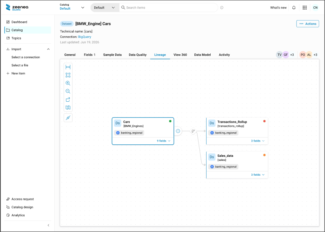Open the lineage legend map icon
325x232 pixels.
coord(68,108)
